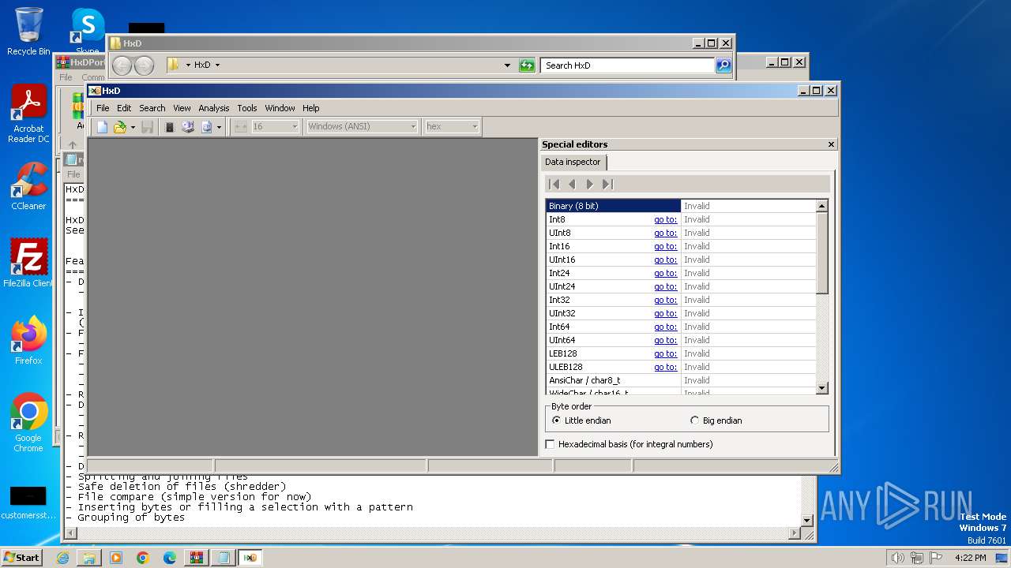Click the Data inspector scroll up arrow

(x=821, y=206)
